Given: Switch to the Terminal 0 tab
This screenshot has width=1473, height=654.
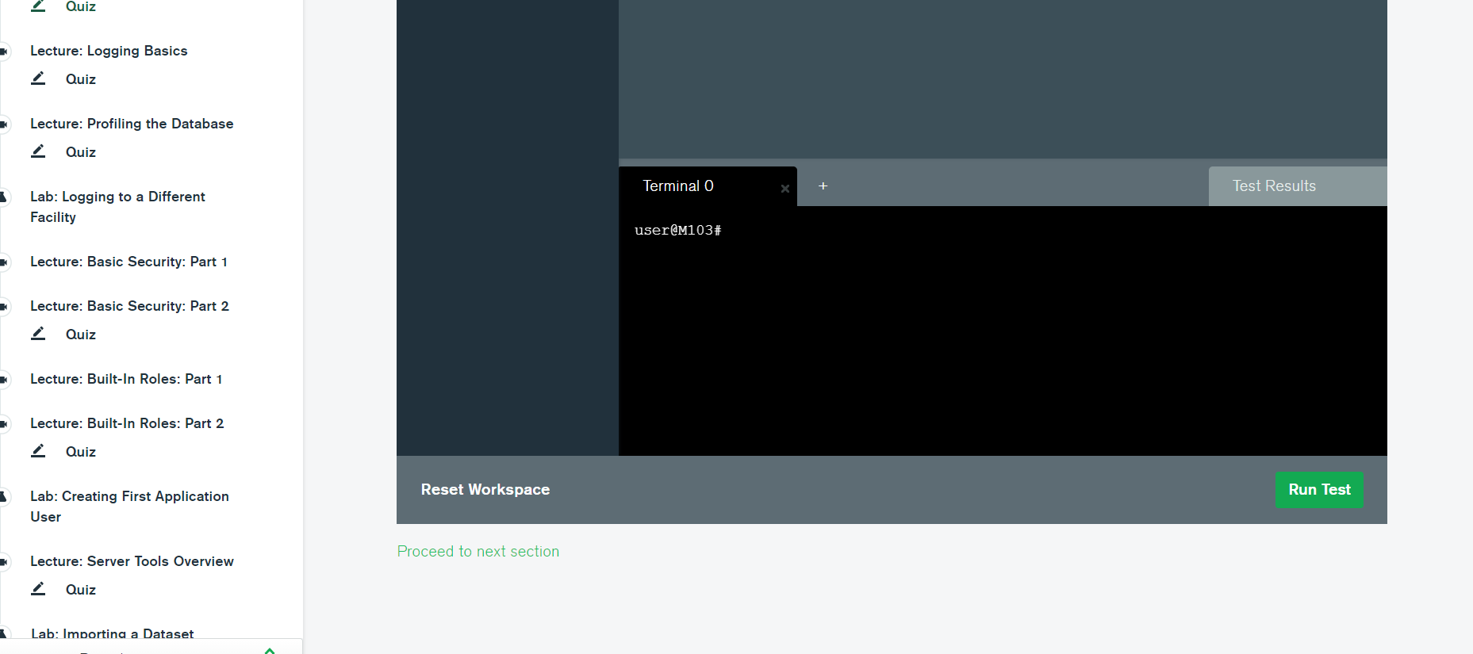Looking at the screenshot, I should click(x=678, y=186).
